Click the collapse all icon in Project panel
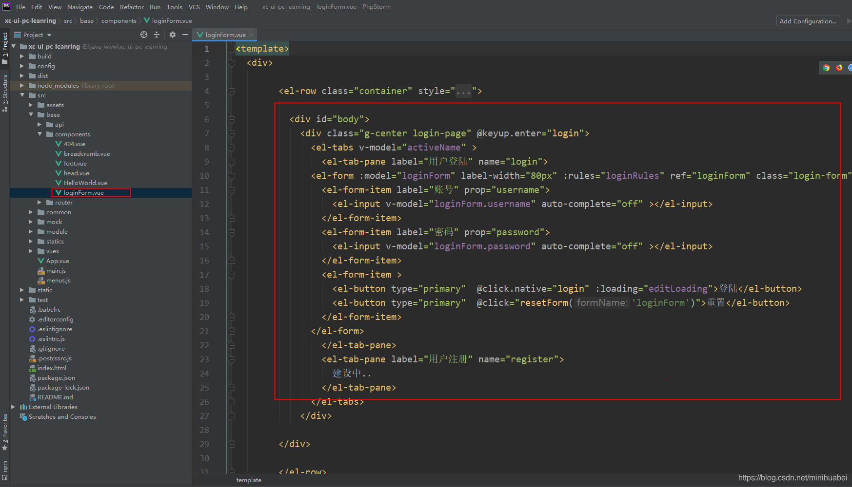 point(157,35)
